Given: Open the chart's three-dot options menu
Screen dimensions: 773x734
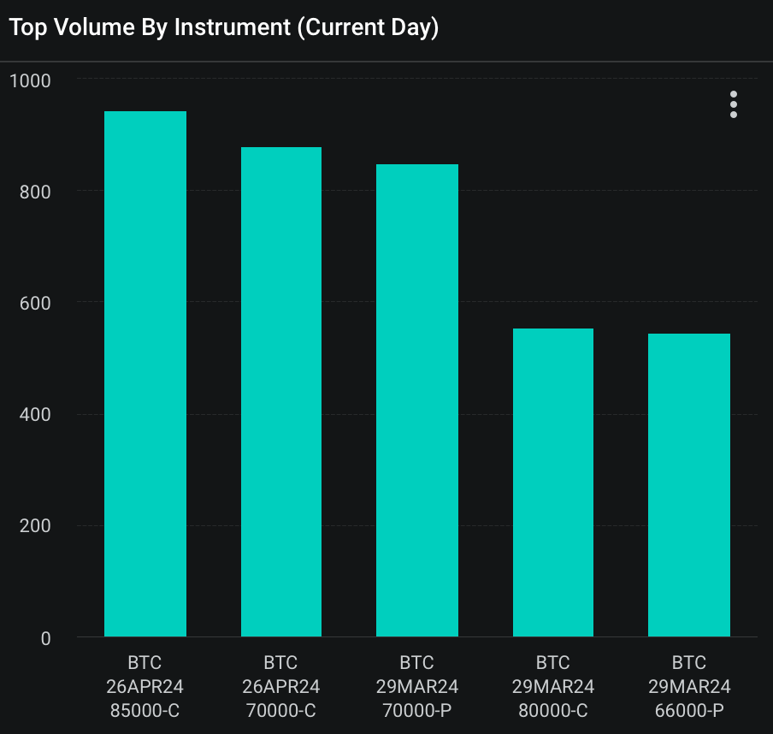Looking at the screenshot, I should [733, 104].
